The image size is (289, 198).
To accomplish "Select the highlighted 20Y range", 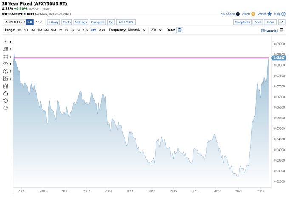I will pyautogui.click(x=93, y=30).
